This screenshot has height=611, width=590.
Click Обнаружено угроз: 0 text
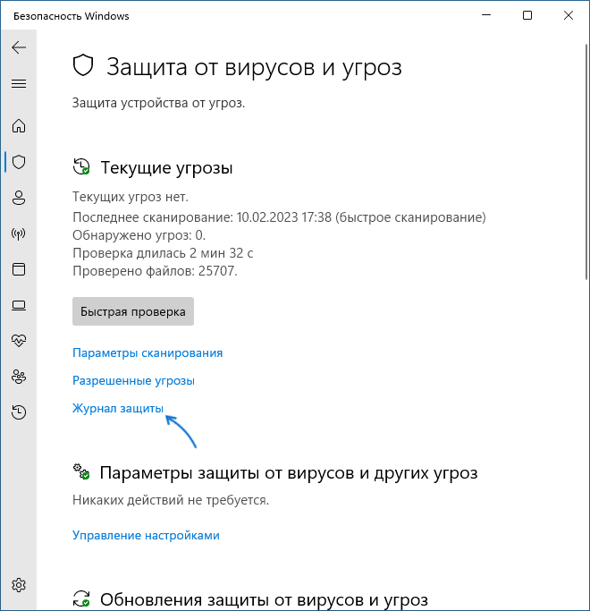[x=139, y=235]
